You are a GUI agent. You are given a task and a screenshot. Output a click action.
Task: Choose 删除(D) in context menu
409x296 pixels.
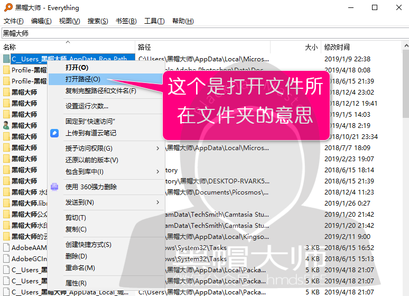point(105,256)
